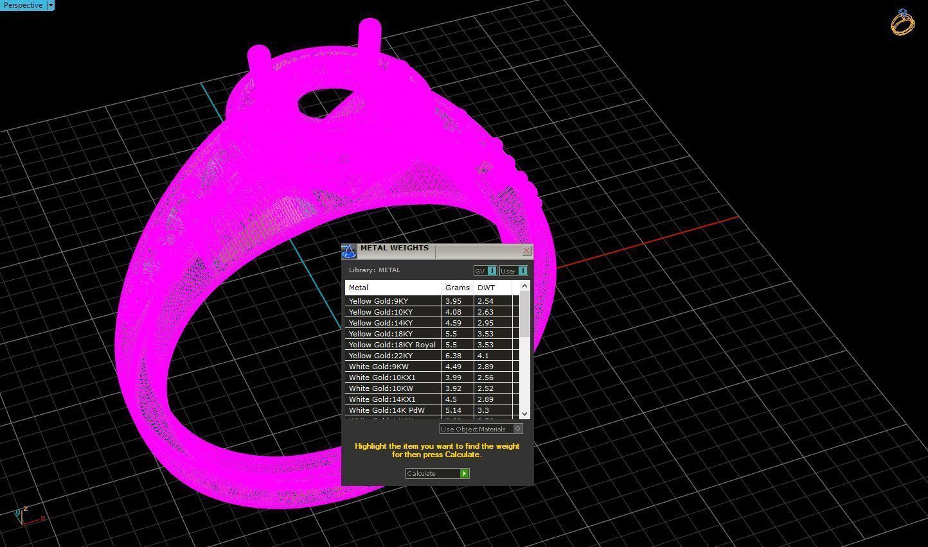The width and height of the screenshot is (928, 547).
Task: Click the 5.14 grams value for 14K PdW
Action: [453, 410]
